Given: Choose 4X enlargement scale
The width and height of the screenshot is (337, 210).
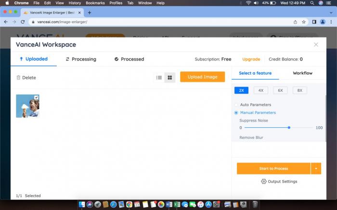Looking at the screenshot, I should pyautogui.click(x=261, y=90).
